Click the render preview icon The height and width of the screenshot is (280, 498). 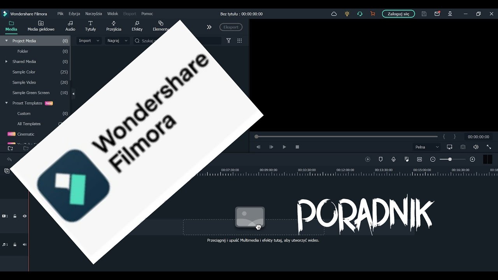[368, 159]
